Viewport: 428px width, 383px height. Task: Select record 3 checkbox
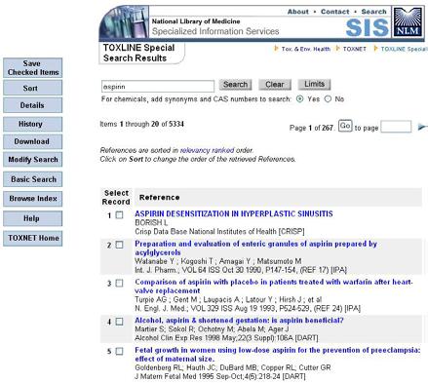pos(120,283)
